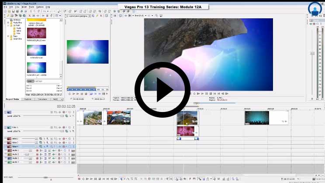Image resolution: width=325 pixels, height=183 pixels.
Task: Minimize the top video track header
Action: pos(5,112)
